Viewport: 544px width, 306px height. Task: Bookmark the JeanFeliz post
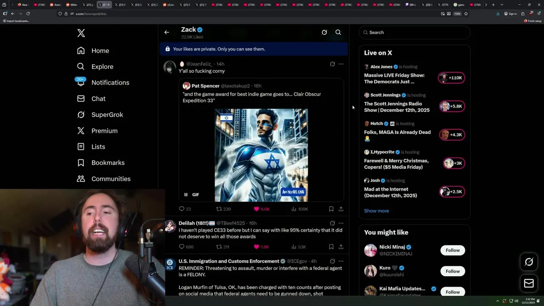point(331,209)
